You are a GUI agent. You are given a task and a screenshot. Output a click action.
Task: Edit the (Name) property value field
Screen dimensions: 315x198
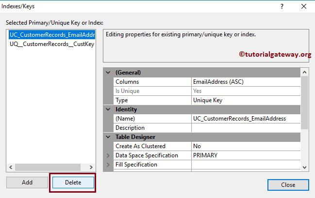[246, 119]
